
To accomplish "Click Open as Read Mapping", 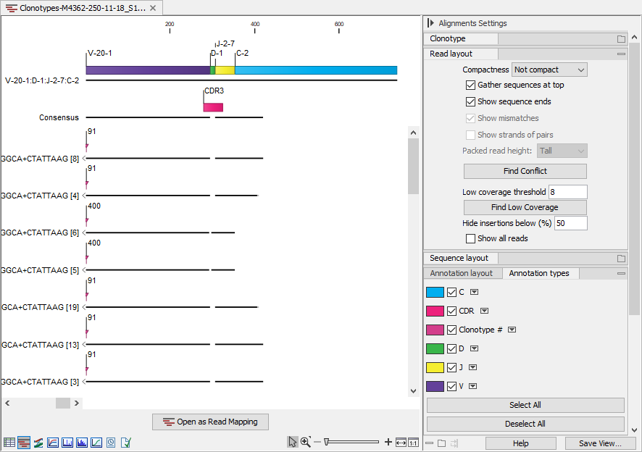I will point(210,422).
